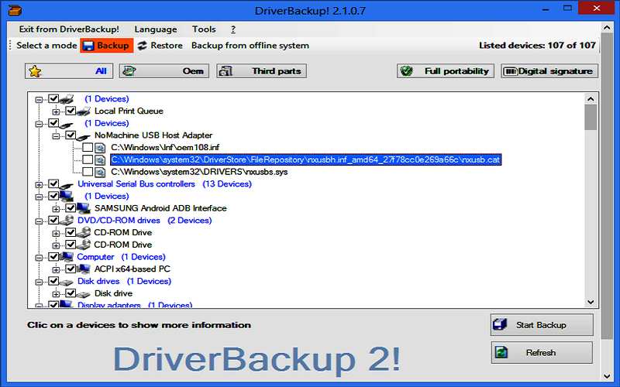Viewport: 620px width, 387px height.
Task: Click the Local Print Queue printer icon
Action: point(84,111)
